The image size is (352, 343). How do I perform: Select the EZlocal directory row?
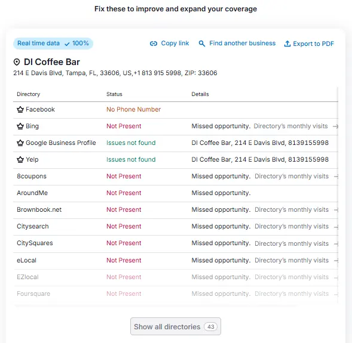tap(176, 277)
